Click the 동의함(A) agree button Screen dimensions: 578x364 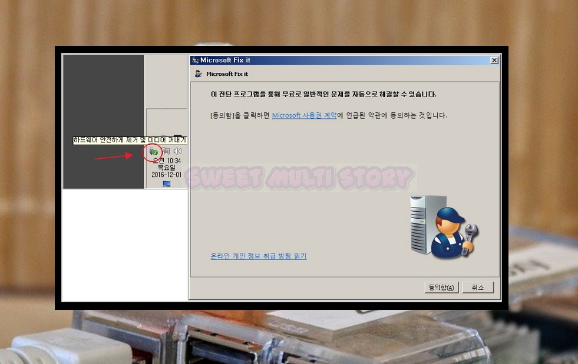click(x=441, y=288)
